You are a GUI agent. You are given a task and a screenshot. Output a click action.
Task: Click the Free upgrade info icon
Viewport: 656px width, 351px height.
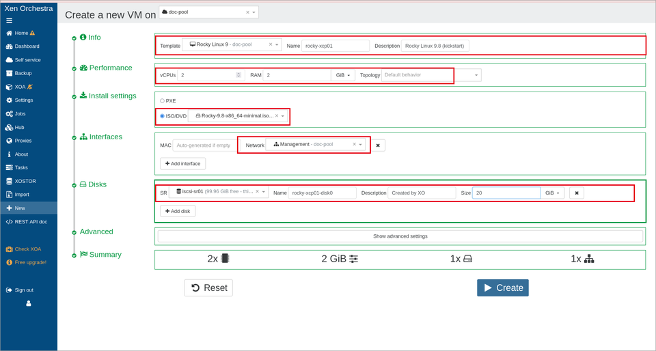(9, 262)
